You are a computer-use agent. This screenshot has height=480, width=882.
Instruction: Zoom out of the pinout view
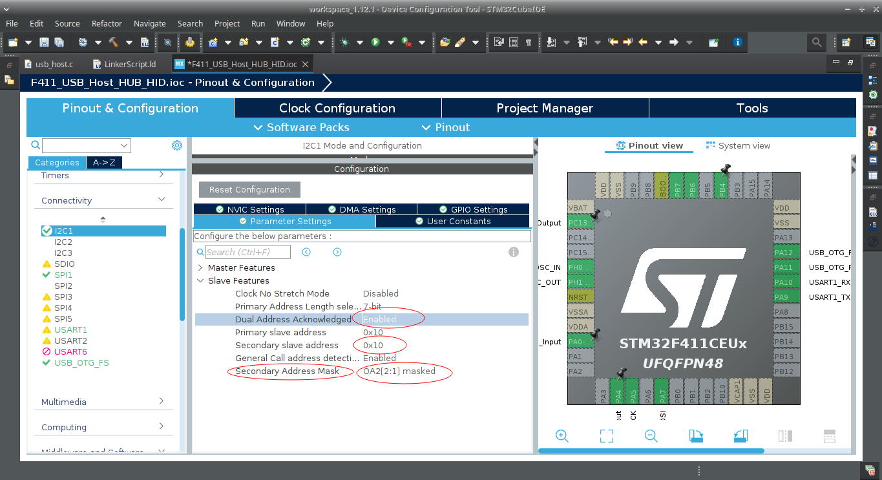click(x=651, y=436)
